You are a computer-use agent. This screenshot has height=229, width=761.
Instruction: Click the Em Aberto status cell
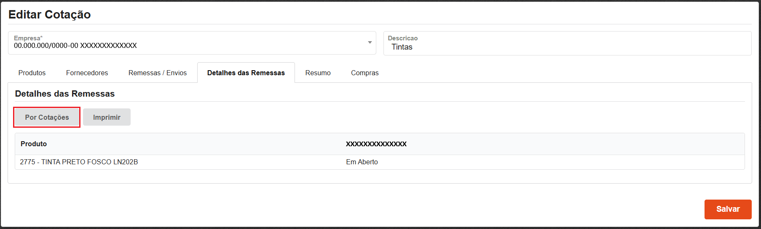(362, 162)
